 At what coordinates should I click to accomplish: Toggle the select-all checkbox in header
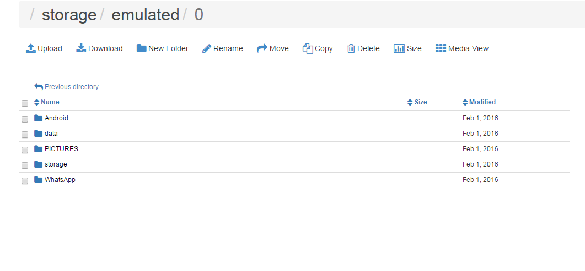pos(25,103)
